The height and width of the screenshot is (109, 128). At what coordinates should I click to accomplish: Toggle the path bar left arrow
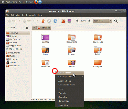(x=34, y=28)
